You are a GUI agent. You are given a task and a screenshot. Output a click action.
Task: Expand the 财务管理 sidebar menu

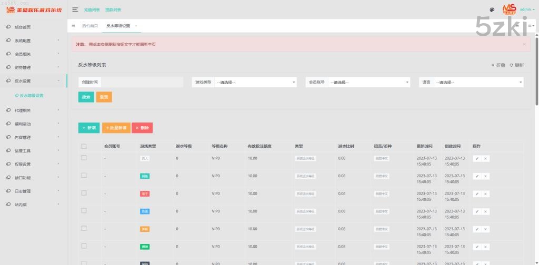[x=33, y=67]
